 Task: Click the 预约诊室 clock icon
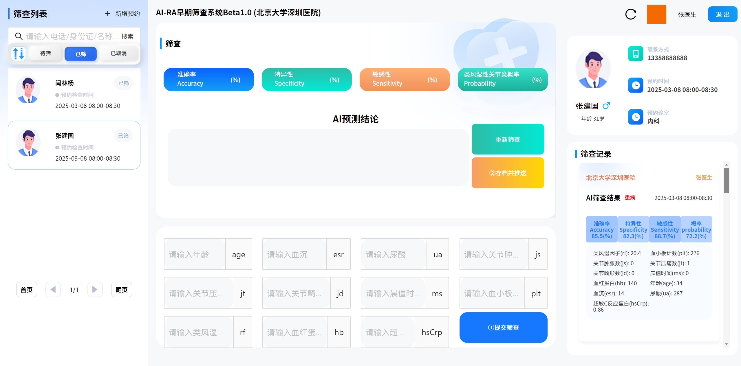(635, 117)
